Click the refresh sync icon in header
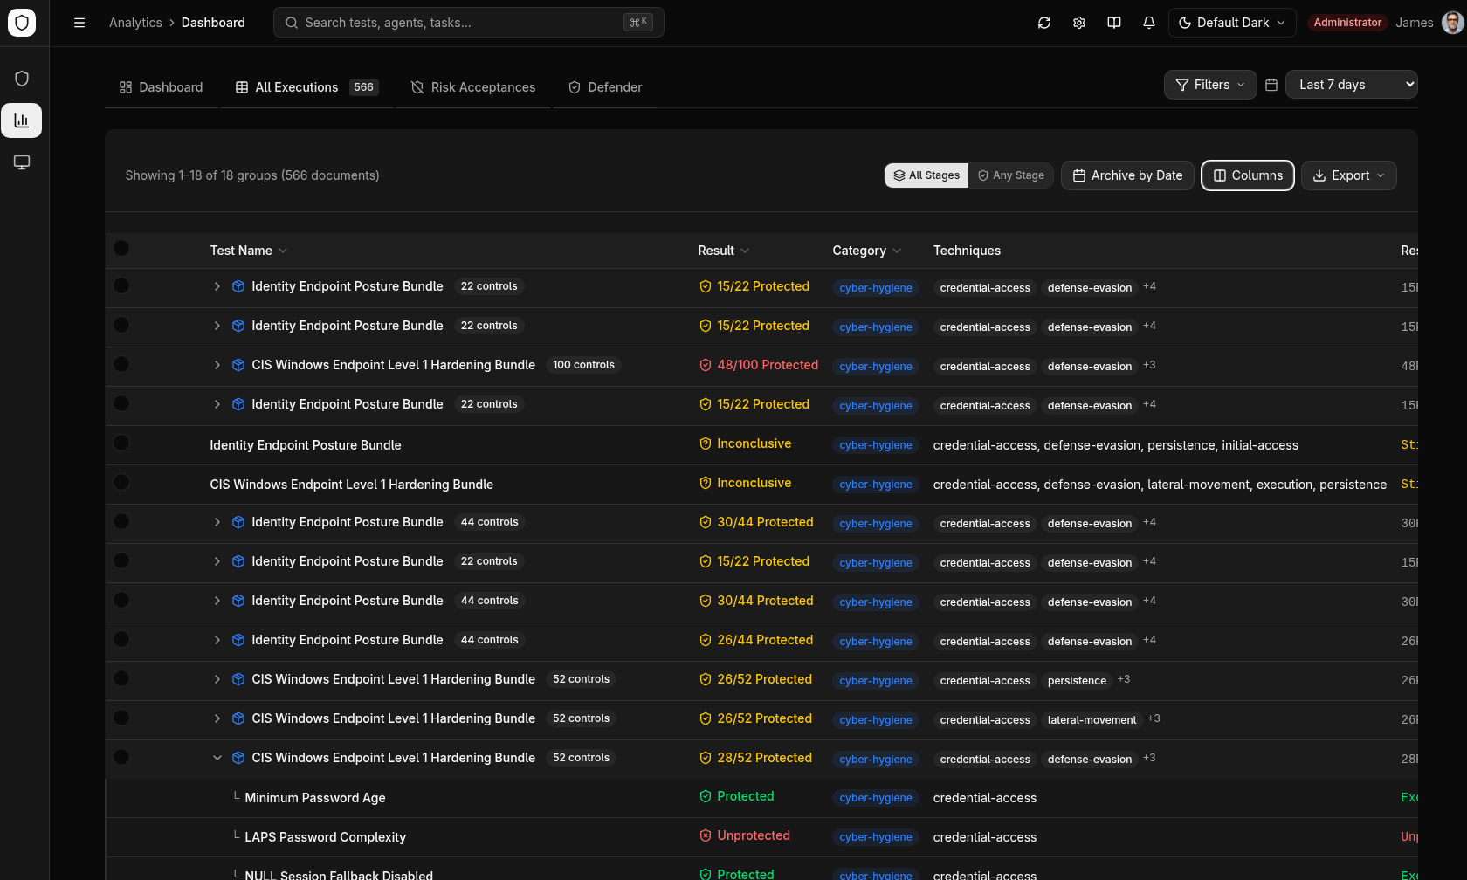The width and height of the screenshot is (1467, 880). (1044, 23)
